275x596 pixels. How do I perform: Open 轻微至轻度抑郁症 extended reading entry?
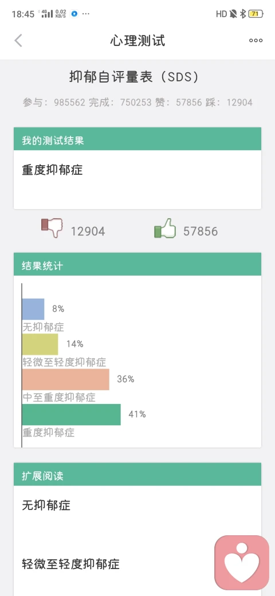[70, 564]
